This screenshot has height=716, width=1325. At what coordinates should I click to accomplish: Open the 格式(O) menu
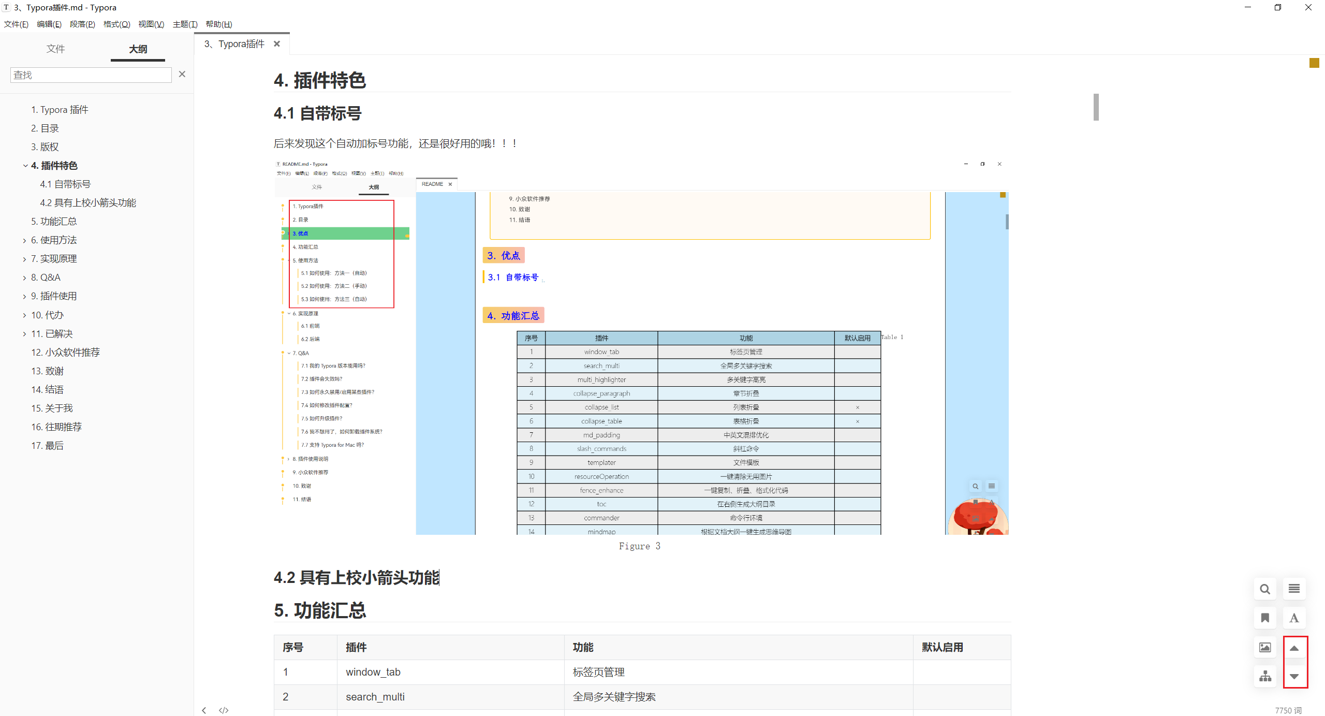coord(116,24)
